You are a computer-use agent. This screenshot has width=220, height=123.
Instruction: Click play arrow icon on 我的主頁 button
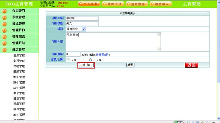105,4
